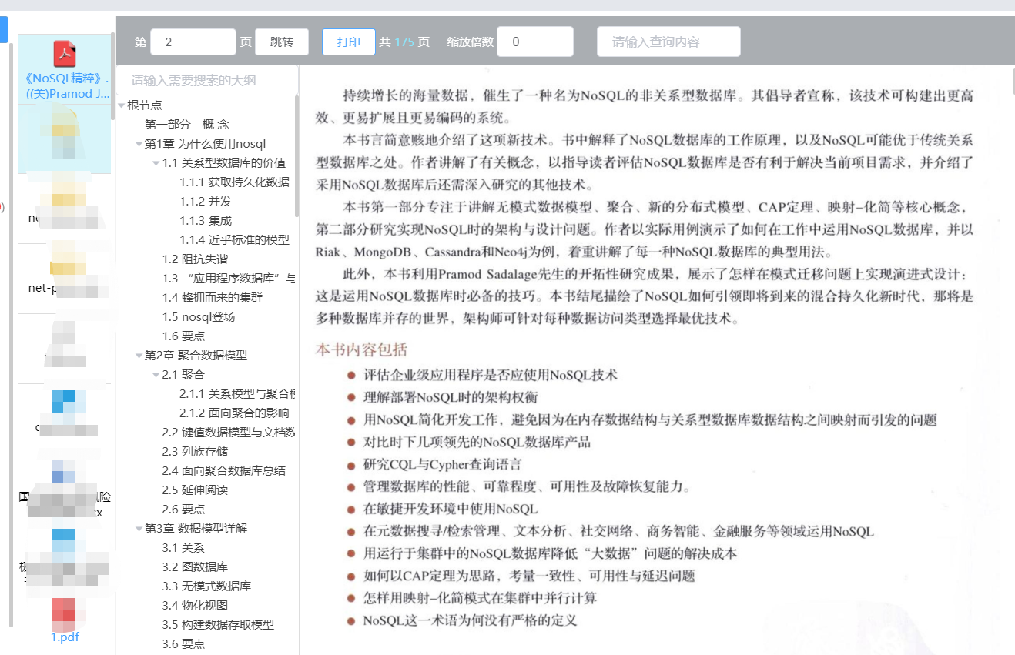Select 第一部分 概念 in outline

[186, 124]
